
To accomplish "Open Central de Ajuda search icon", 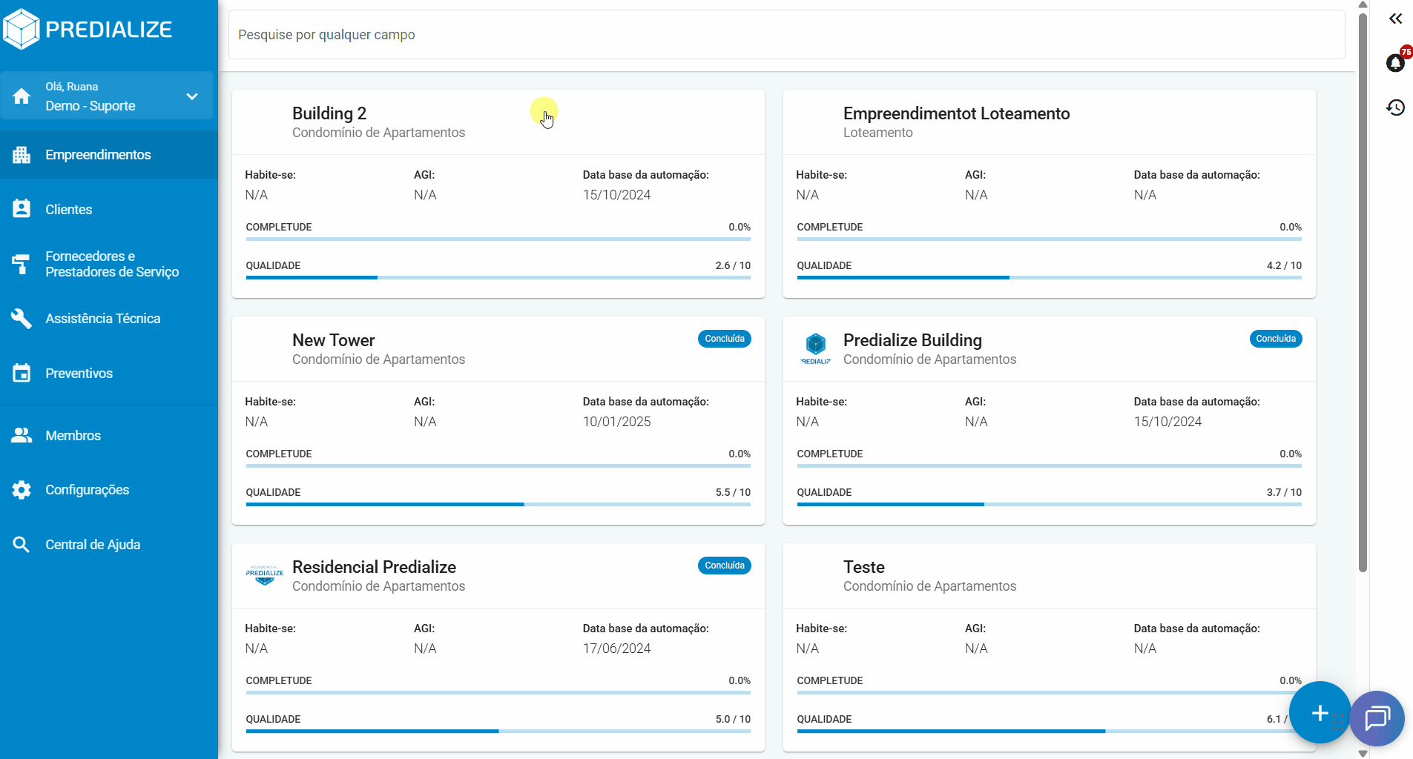I will click(x=22, y=545).
